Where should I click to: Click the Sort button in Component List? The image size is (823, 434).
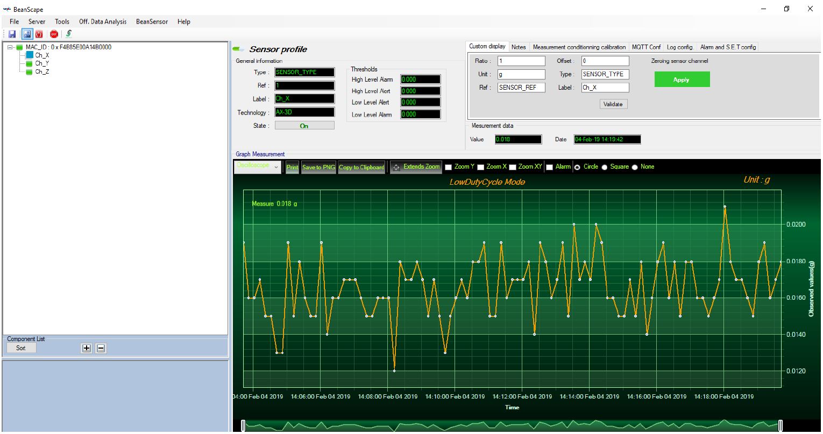(x=21, y=348)
